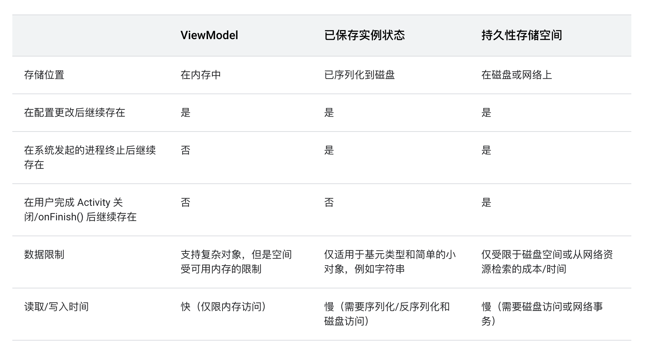Select the 支持复杂对象 ViewModel limit cell
The height and width of the screenshot is (358, 648).
(236, 262)
